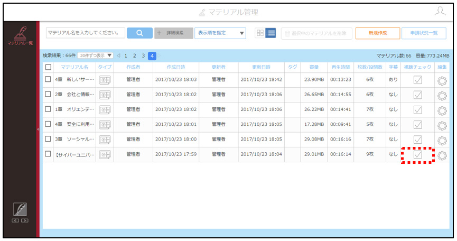The image size is (457, 241).
Task: Click edit gear for 4章 新しいサー row
Action: pos(442,81)
